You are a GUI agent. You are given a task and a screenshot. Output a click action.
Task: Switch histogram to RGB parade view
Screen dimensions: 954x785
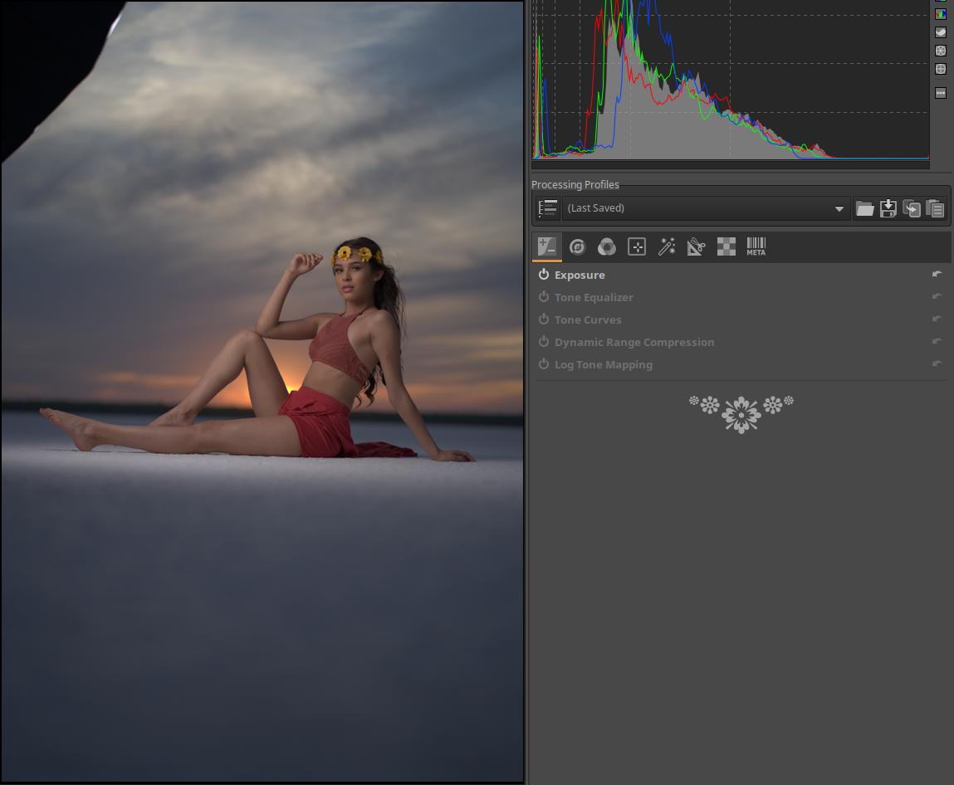(x=941, y=14)
